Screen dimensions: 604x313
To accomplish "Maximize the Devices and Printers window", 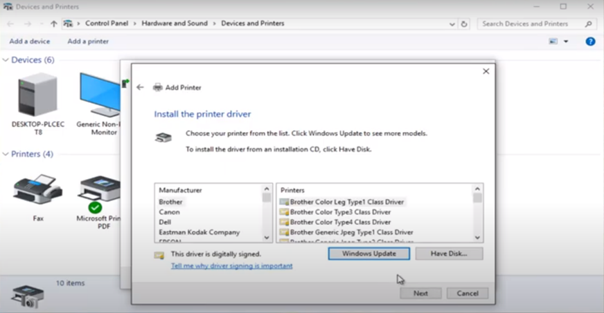I will [x=563, y=6].
